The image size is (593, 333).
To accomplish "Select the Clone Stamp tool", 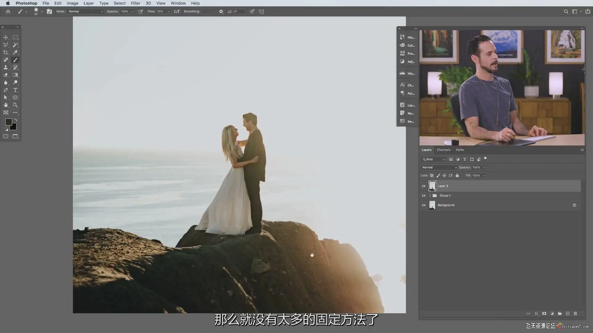I will [6, 68].
